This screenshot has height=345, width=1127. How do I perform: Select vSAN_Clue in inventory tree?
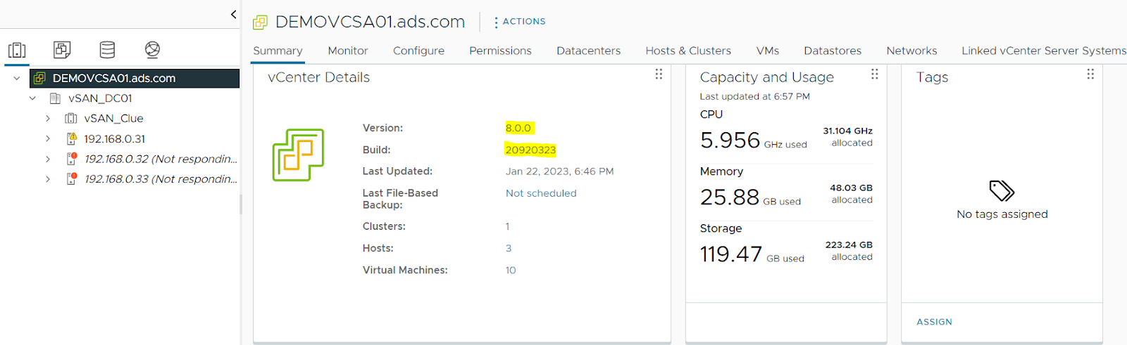pos(113,118)
